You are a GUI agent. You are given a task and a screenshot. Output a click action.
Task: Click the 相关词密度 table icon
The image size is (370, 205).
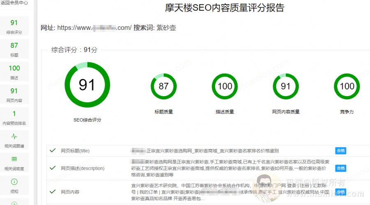click(14, 159)
